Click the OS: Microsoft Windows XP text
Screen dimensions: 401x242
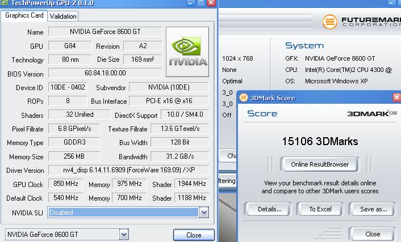tap(327, 81)
